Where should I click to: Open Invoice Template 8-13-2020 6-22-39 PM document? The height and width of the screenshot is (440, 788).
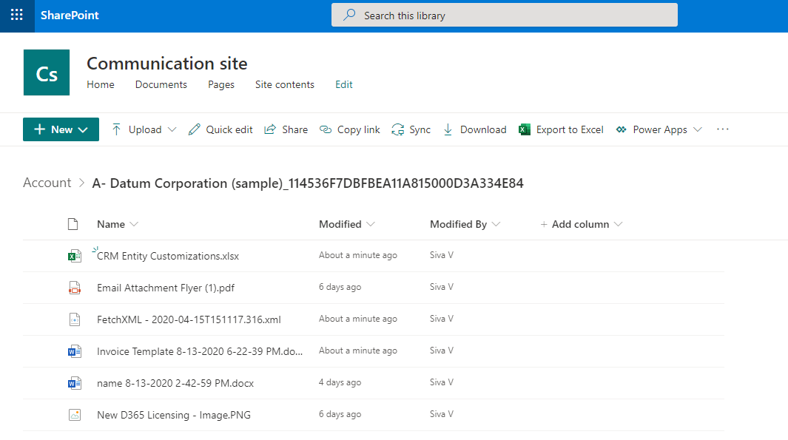click(x=200, y=351)
